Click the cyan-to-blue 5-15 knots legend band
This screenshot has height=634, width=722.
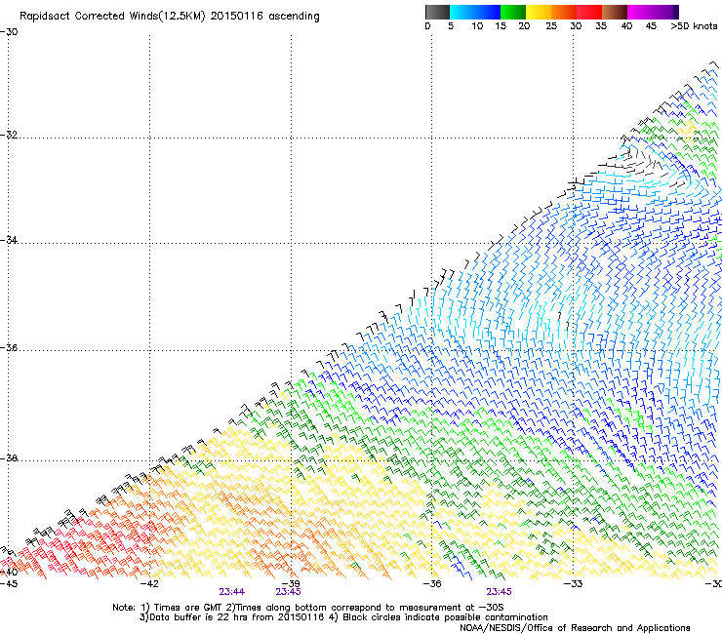point(475,12)
